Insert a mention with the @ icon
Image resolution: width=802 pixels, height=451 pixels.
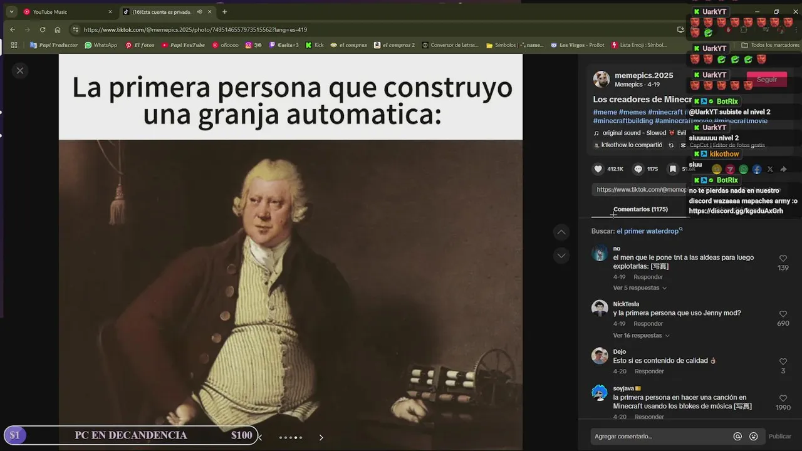737,437
